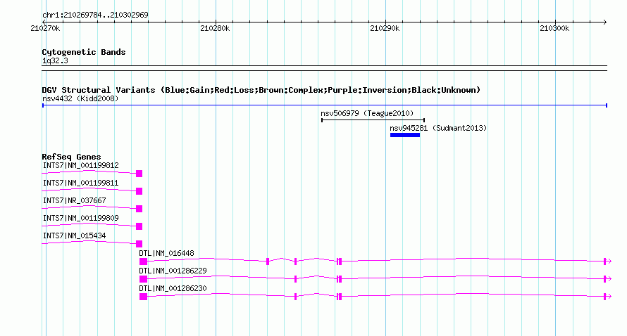Click the first exon box of DTL|NM_016448

143,261
